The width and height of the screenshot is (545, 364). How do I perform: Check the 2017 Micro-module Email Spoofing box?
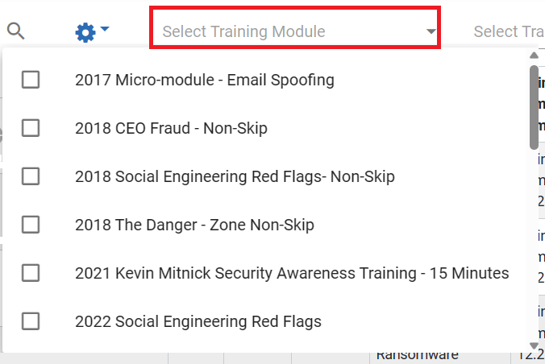click(x=31, y=80)
